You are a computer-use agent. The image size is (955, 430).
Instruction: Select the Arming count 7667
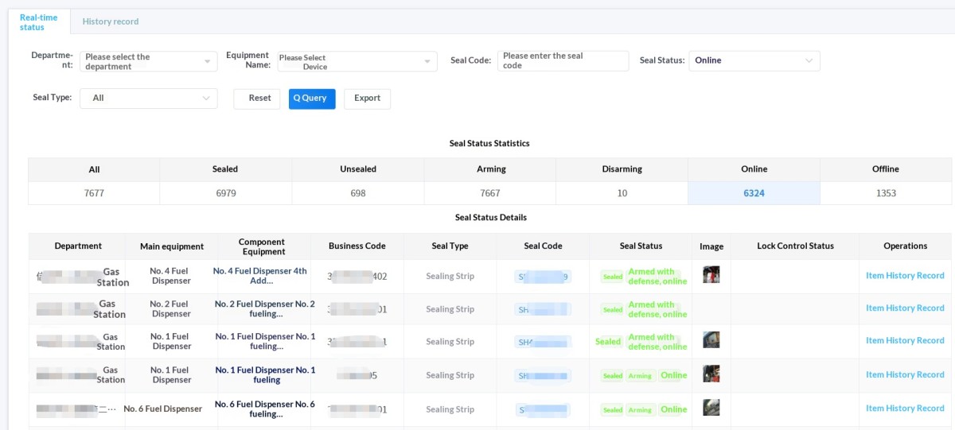[x=490, y=193]
